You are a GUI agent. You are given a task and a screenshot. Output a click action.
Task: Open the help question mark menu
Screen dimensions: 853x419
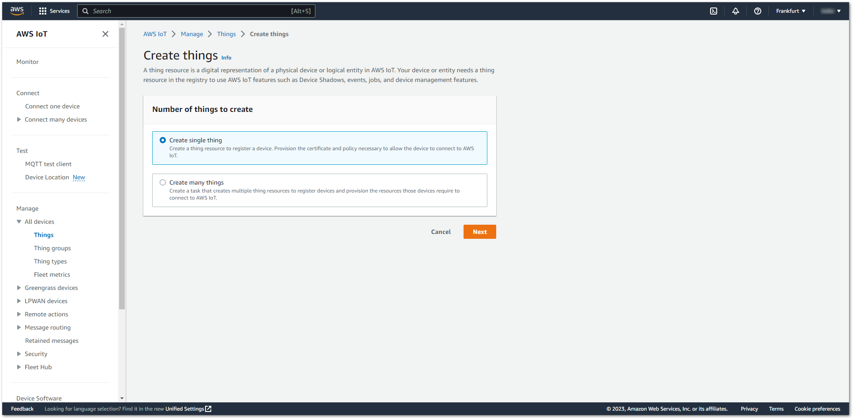pos(758,11)
